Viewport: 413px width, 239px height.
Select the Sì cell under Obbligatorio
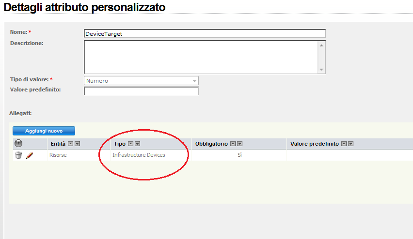pos(239,155)
